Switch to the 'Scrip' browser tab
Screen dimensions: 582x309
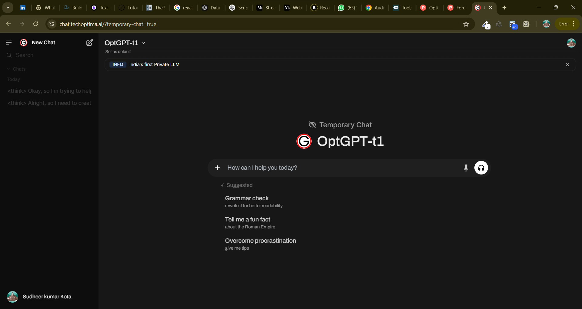point(239,8)
